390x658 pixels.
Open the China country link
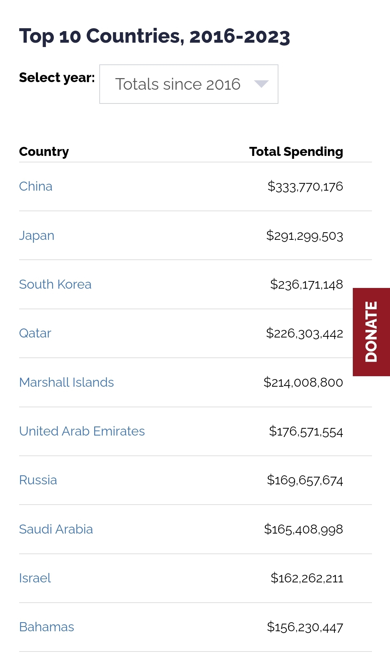coord(36,186)
